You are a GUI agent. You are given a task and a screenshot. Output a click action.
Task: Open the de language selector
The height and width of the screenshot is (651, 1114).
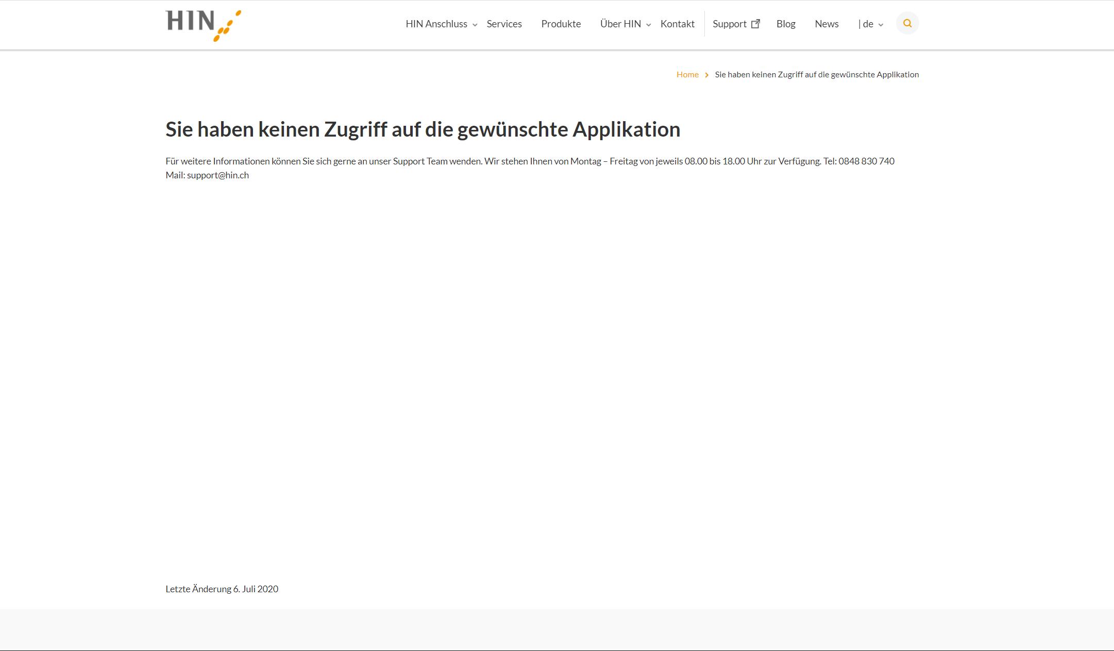[871, 24]
